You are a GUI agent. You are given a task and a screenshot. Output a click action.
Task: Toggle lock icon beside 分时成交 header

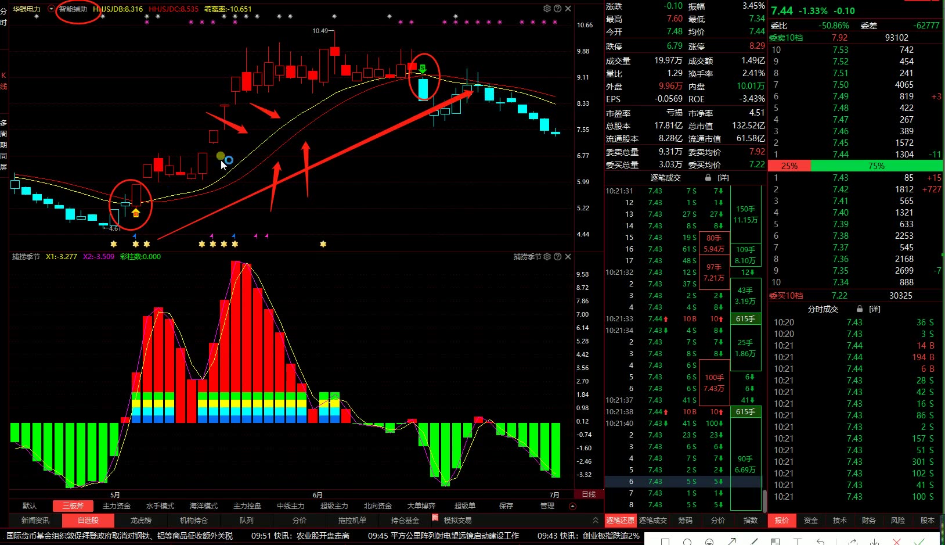(x=860, y=309)
